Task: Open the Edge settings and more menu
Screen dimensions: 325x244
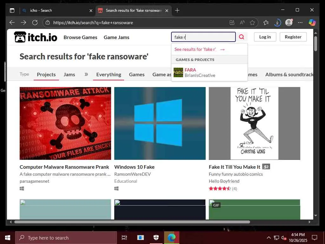Action: [x=300, y=23]
